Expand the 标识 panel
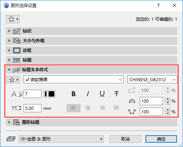The height and width of the screenshot is (147, 183). [x=91, y=31]
